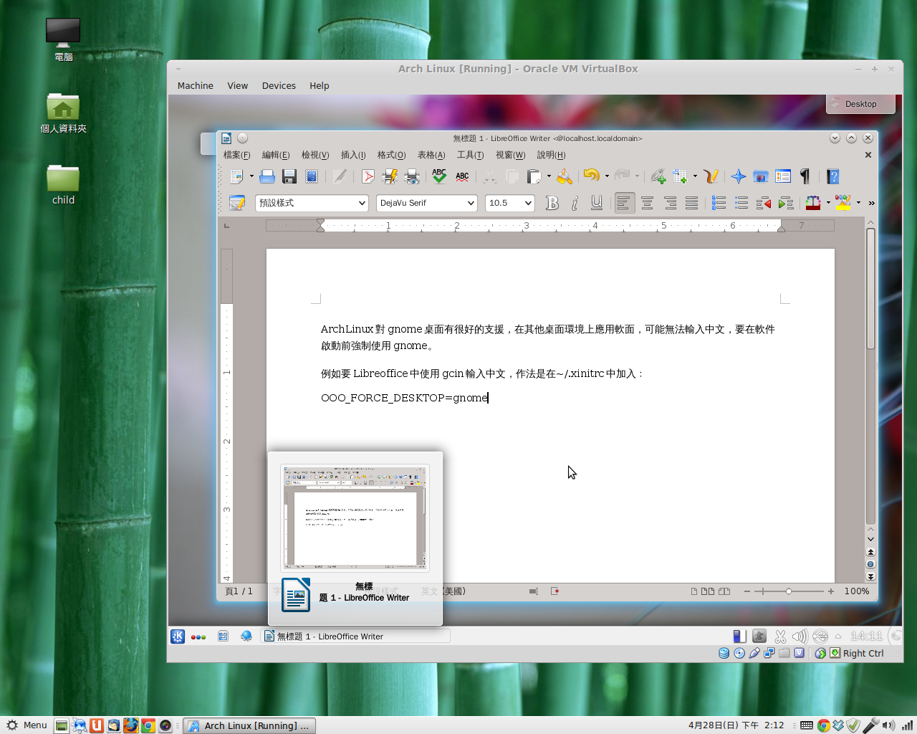This screenshot has height=734, width=917.
Task: Click the LibreOffice Help icon
Action: [x=832, y=176]
